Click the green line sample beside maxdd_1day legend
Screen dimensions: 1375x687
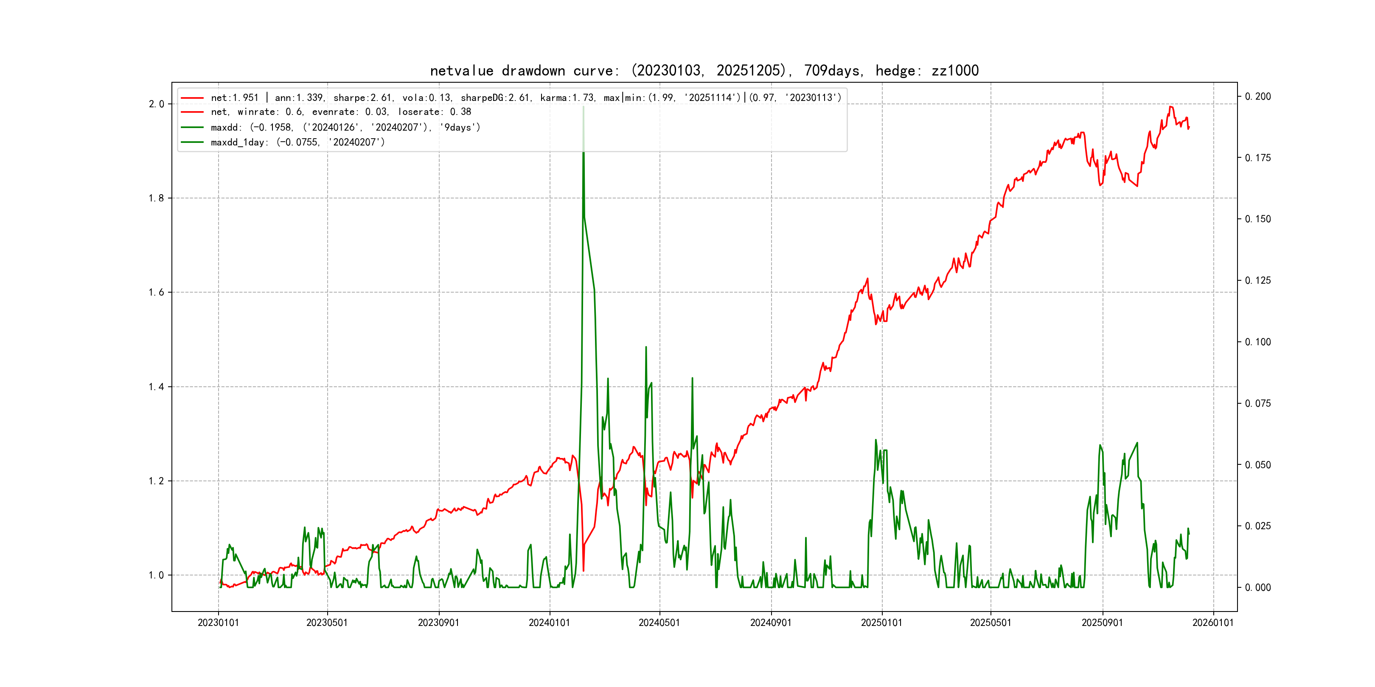[192, 142]
